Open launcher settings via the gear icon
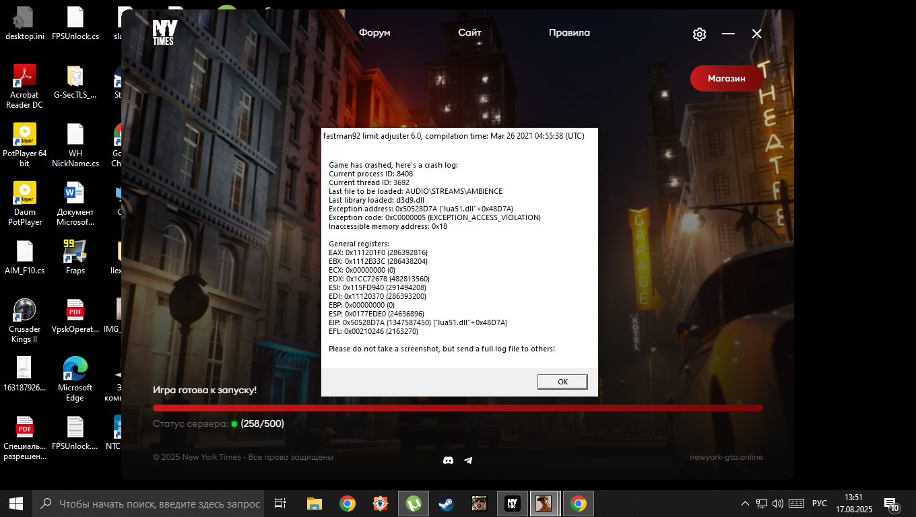 tap(700, 34)
